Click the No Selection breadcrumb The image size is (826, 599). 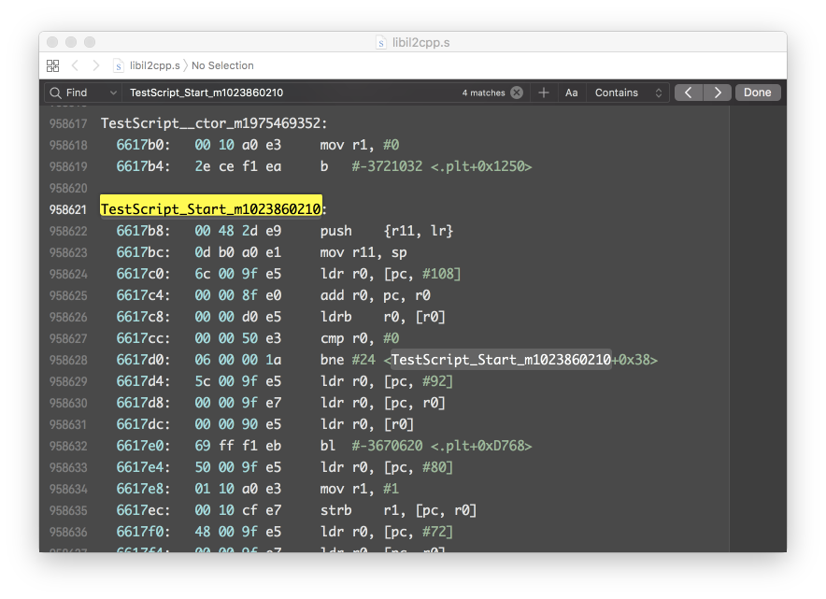coord(222,65)
